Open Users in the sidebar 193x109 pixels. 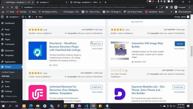[7, 81]
